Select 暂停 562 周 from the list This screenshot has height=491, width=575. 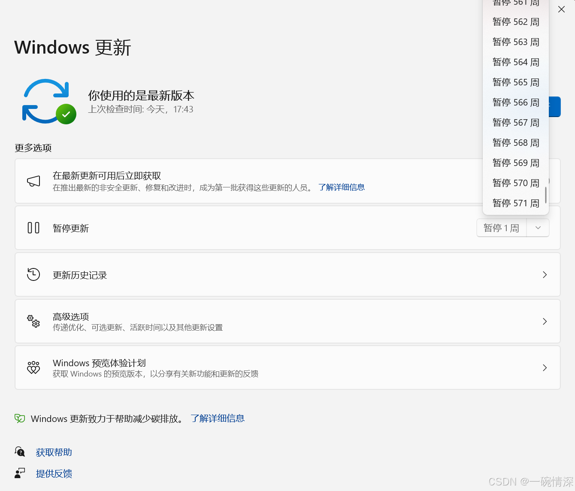pyautogui.click(x=516, y=22)
